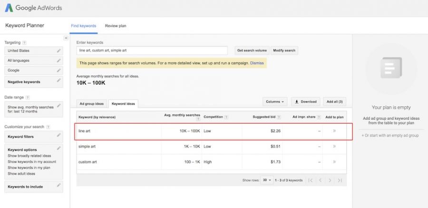Edit Keyword options pencil icon
The image size is (428, 208).
[x=58, y=148]
